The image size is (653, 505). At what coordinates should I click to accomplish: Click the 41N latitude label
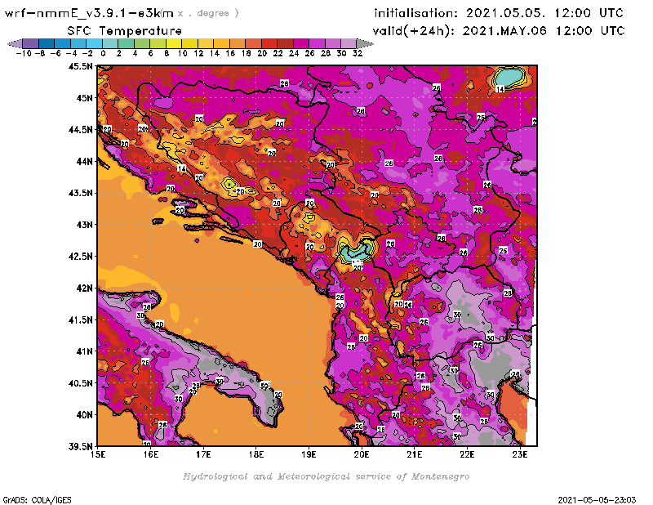[x=84, y=351]
